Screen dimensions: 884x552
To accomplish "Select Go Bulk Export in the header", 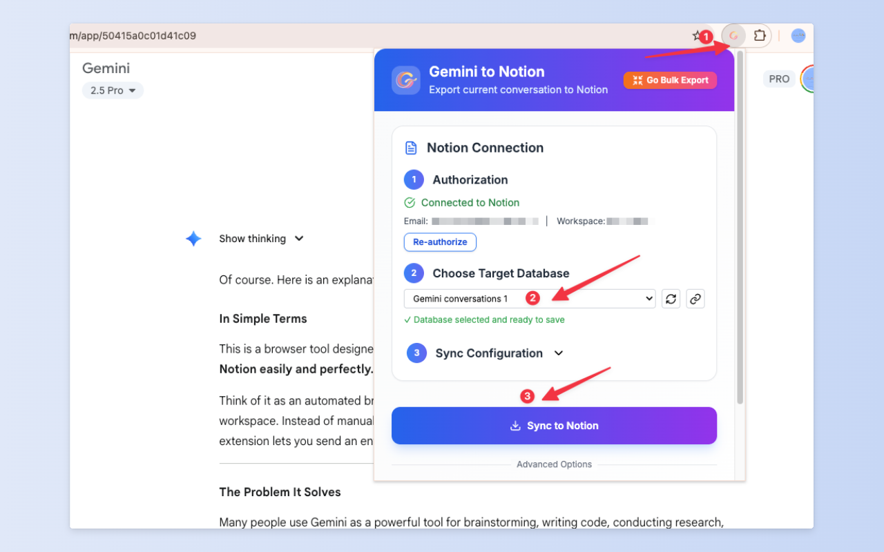I will 670,80.
